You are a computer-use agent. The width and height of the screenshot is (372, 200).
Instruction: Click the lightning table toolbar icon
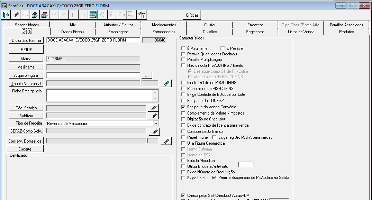142,15
